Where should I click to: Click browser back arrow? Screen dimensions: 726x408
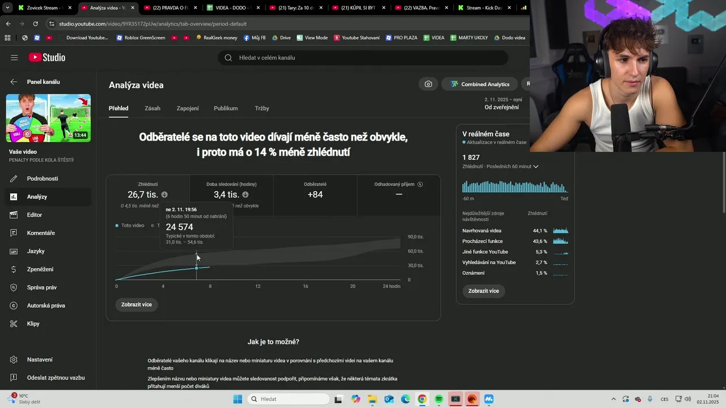pyautogui.click(x=8, y=24)
